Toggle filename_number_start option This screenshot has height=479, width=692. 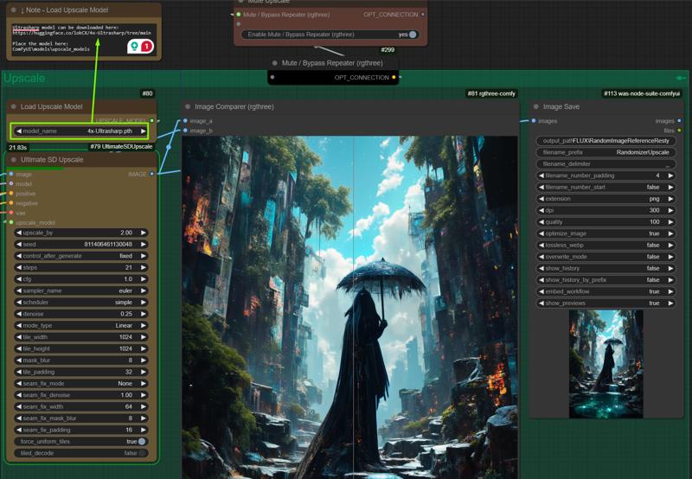pyautogui.click(x=605, y=187)
